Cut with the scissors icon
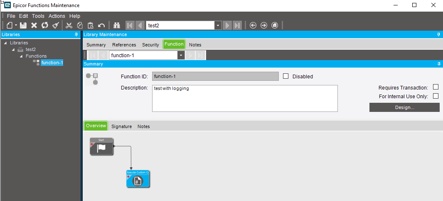 point(69,25)
